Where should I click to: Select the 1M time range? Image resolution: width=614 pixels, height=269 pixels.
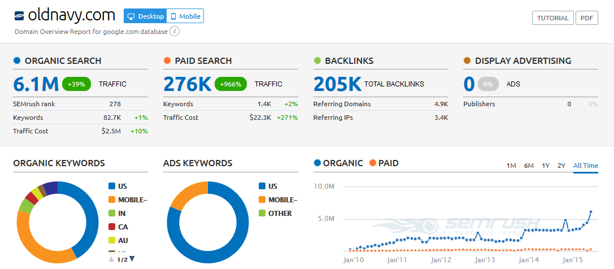[511, 165]
